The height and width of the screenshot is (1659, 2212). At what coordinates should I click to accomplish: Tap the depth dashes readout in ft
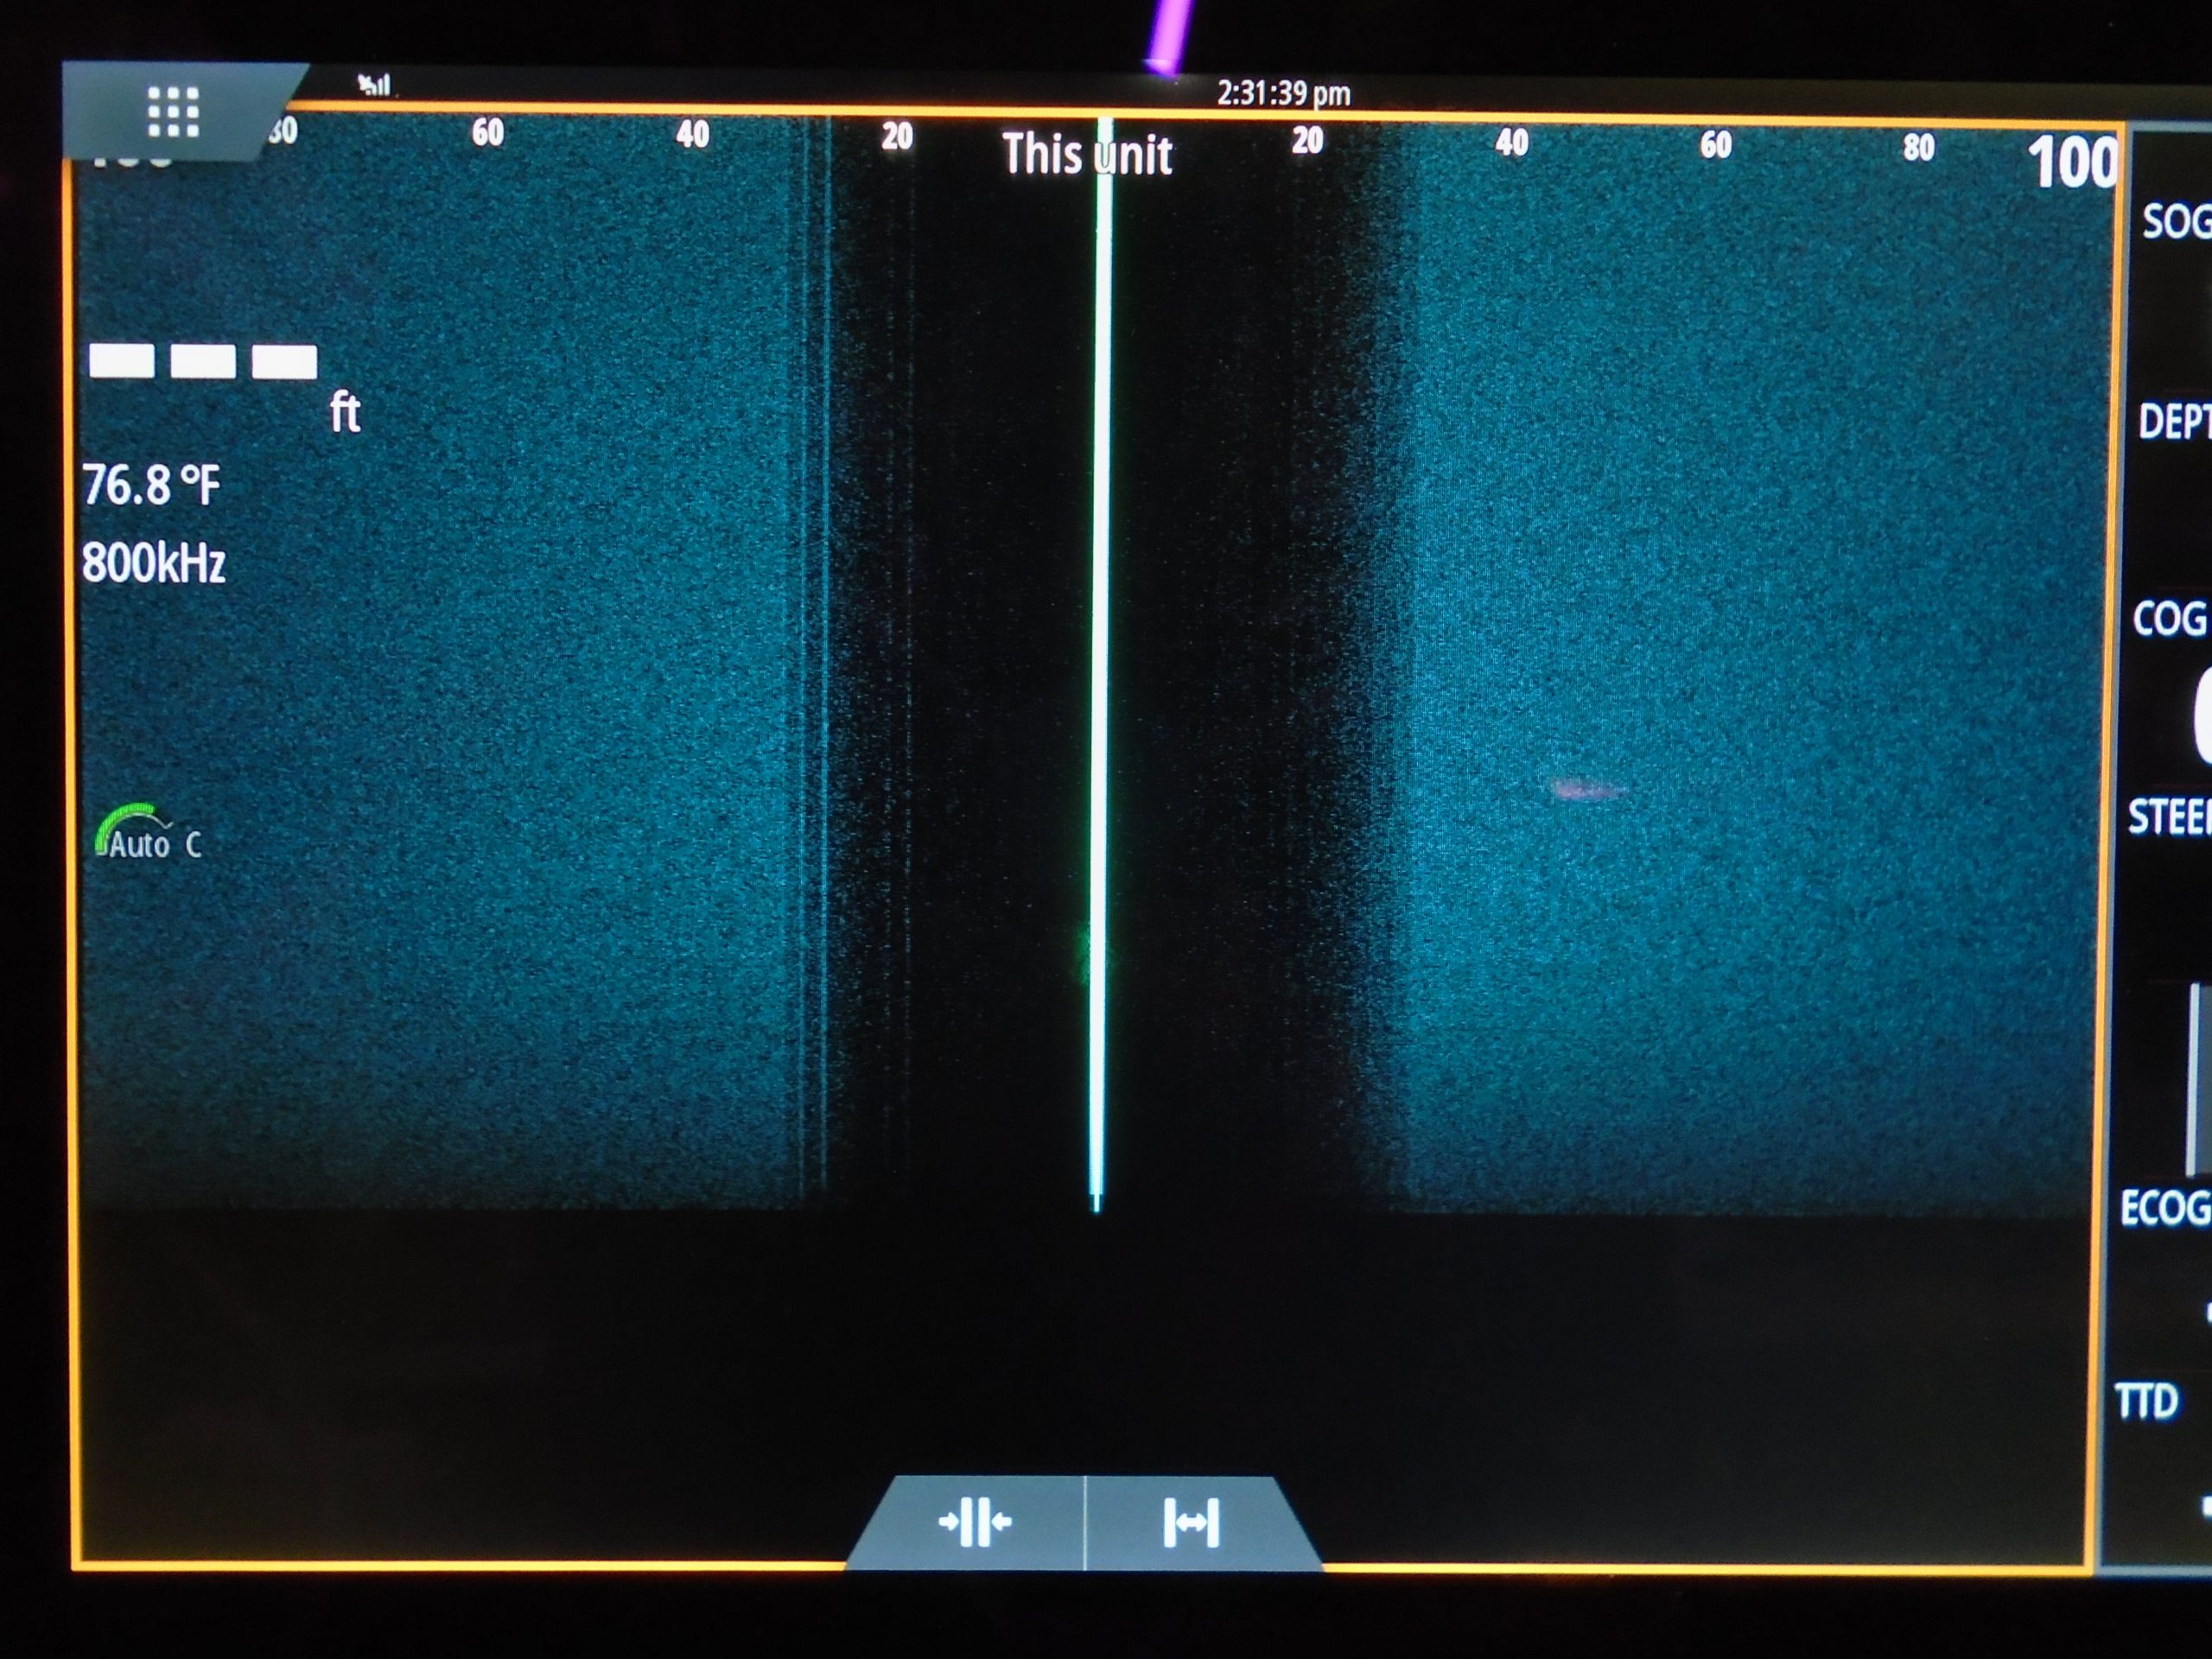[203, 362]
